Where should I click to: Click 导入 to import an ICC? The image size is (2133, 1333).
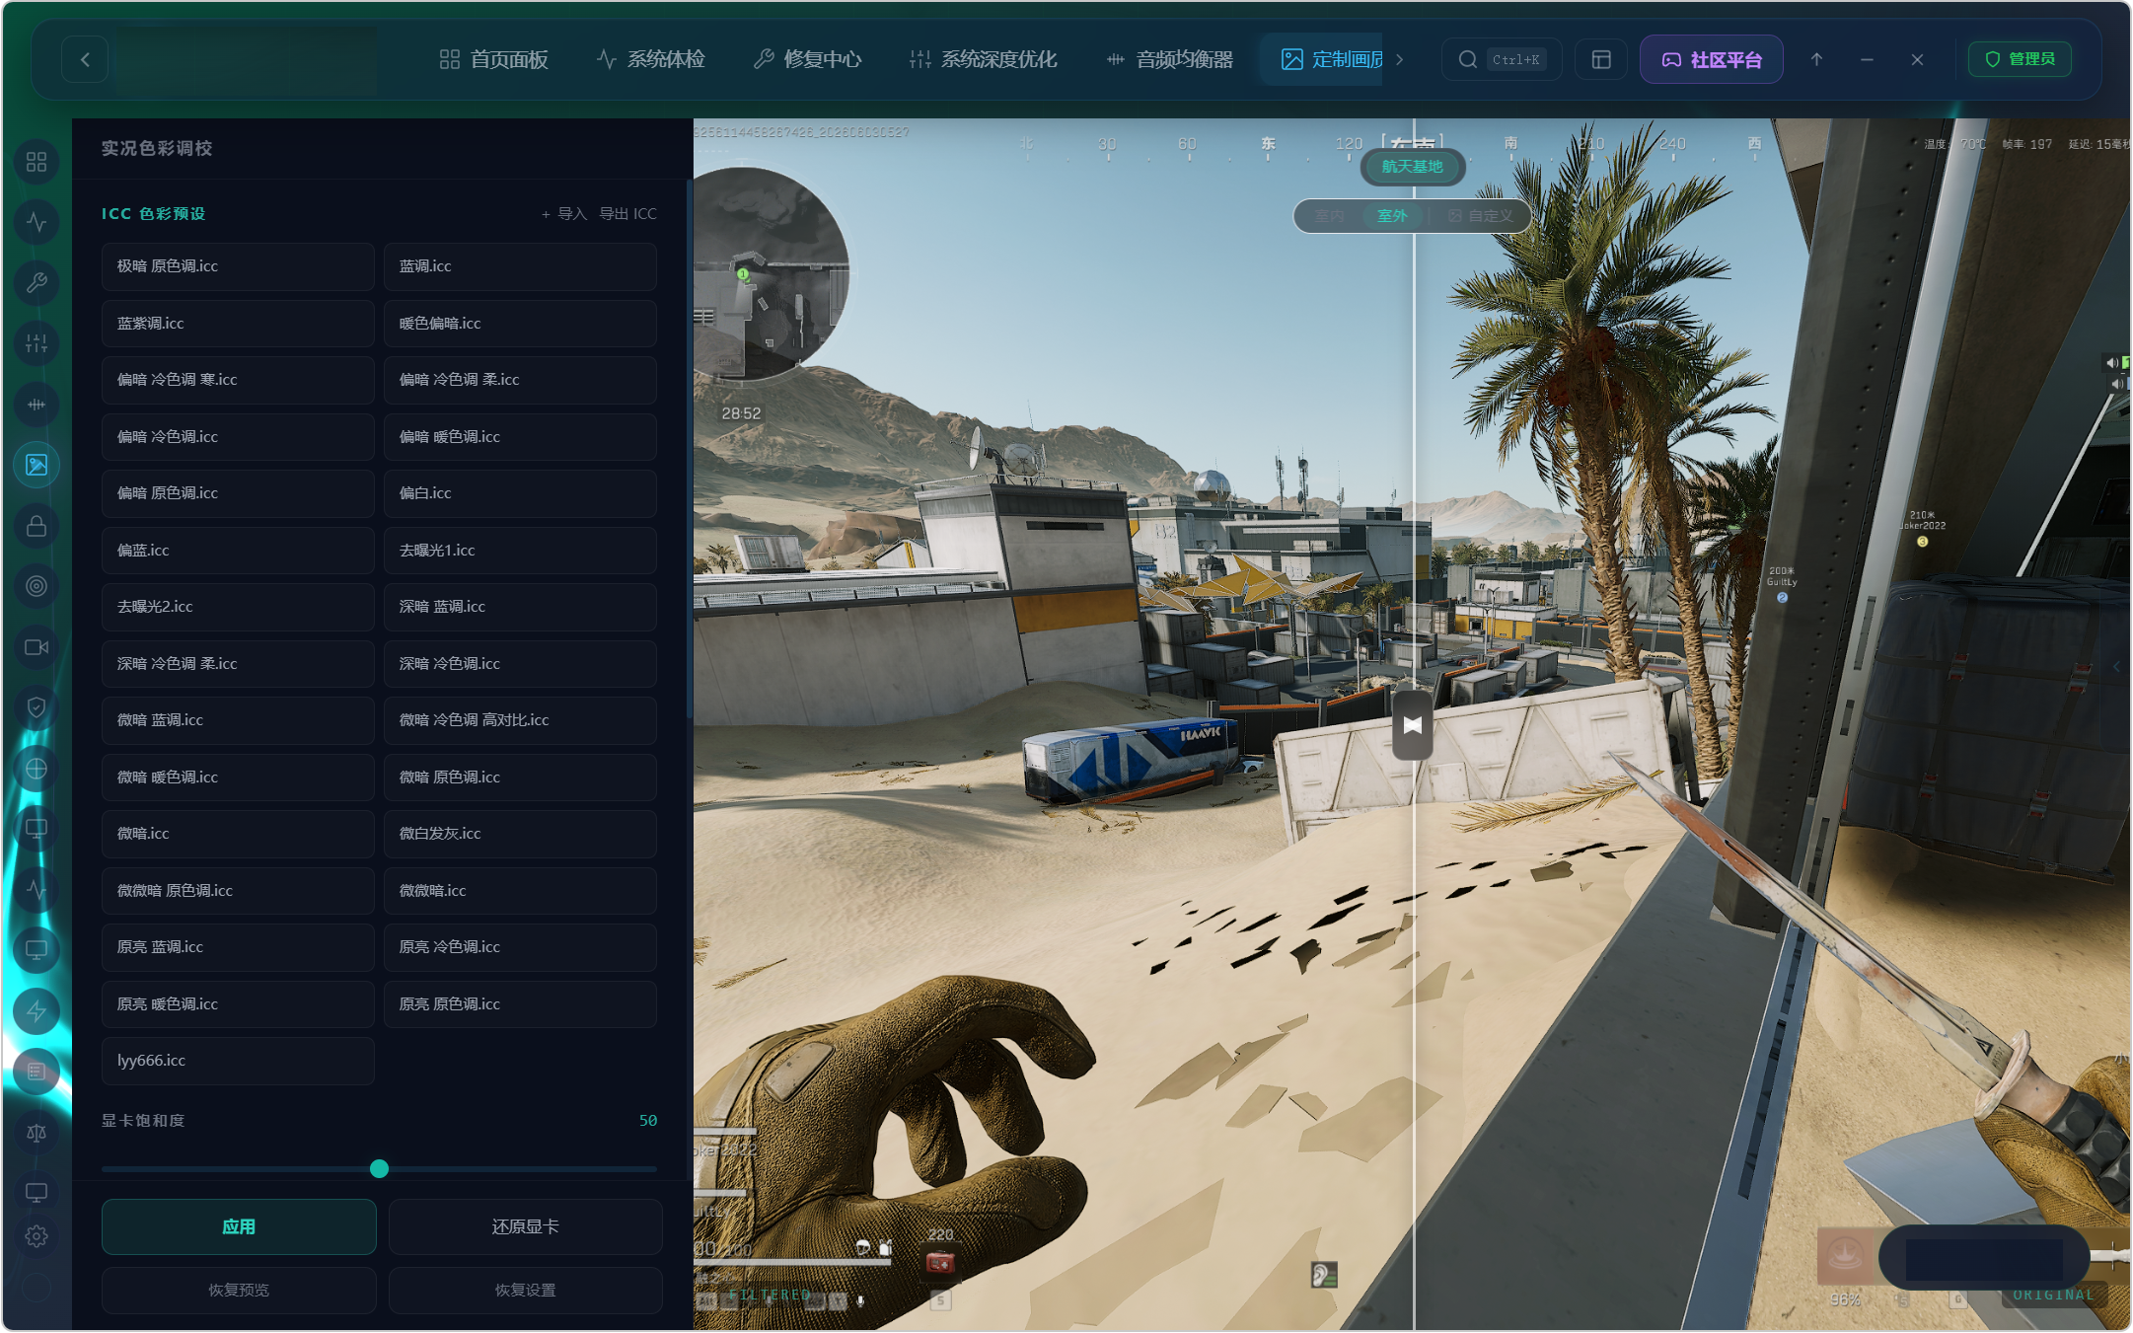[563, 214]
